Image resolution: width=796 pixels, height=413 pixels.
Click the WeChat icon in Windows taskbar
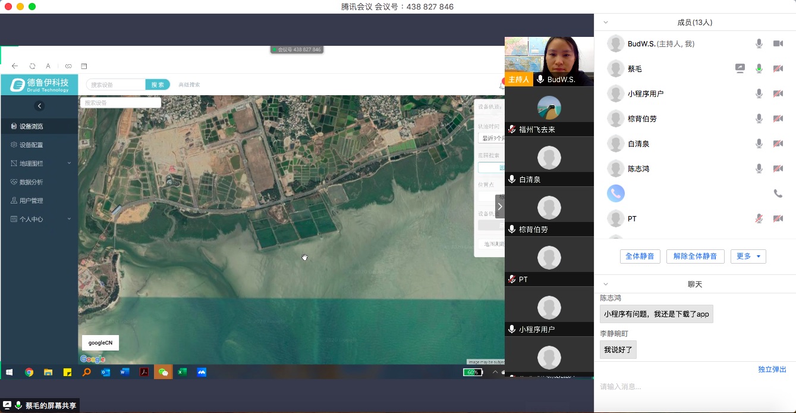(x=163, y=372)
